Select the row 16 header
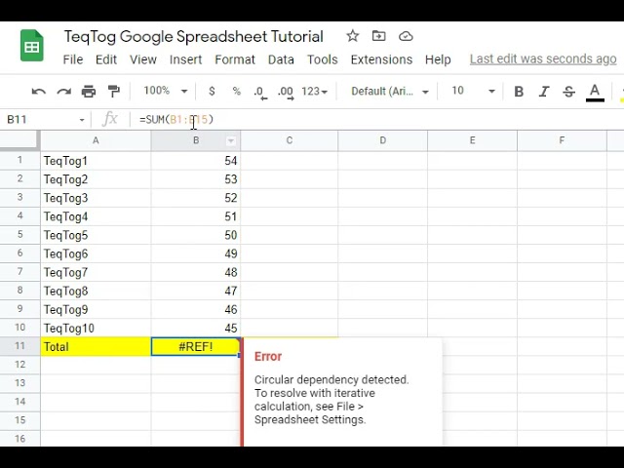Screen dimensions: 624x468 pos(19,439)
